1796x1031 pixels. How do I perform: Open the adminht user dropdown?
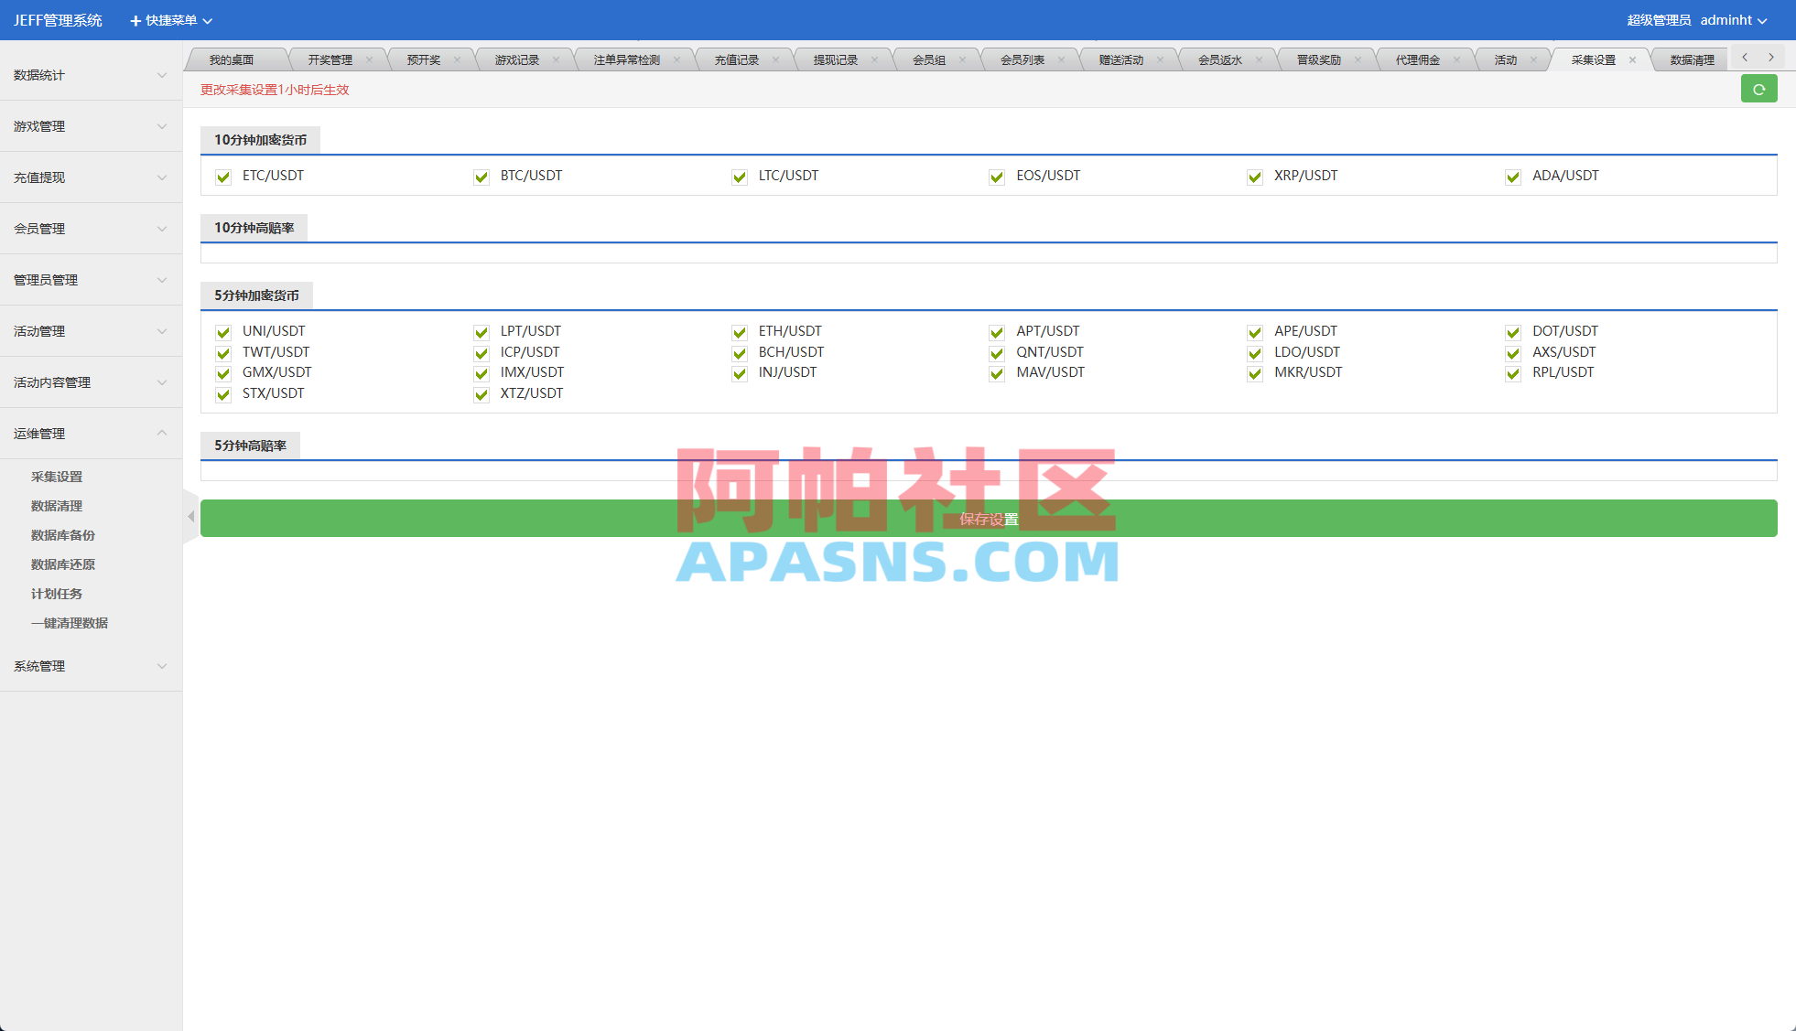pos(1732,20)
